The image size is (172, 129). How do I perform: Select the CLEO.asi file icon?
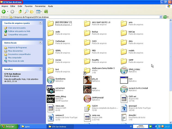124,99
